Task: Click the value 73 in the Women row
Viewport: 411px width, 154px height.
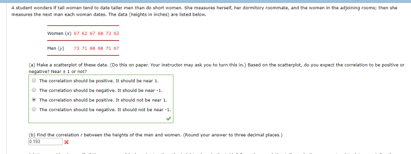Action: coord(108,34)
